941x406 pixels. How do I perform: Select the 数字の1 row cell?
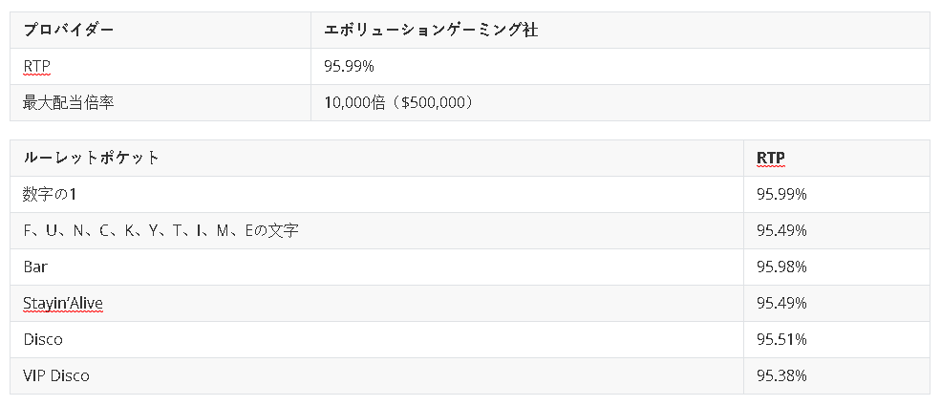377,194
